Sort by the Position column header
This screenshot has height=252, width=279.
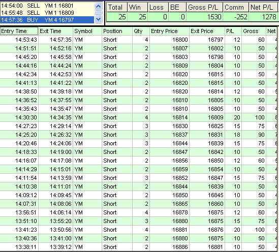tap(117, 31)
